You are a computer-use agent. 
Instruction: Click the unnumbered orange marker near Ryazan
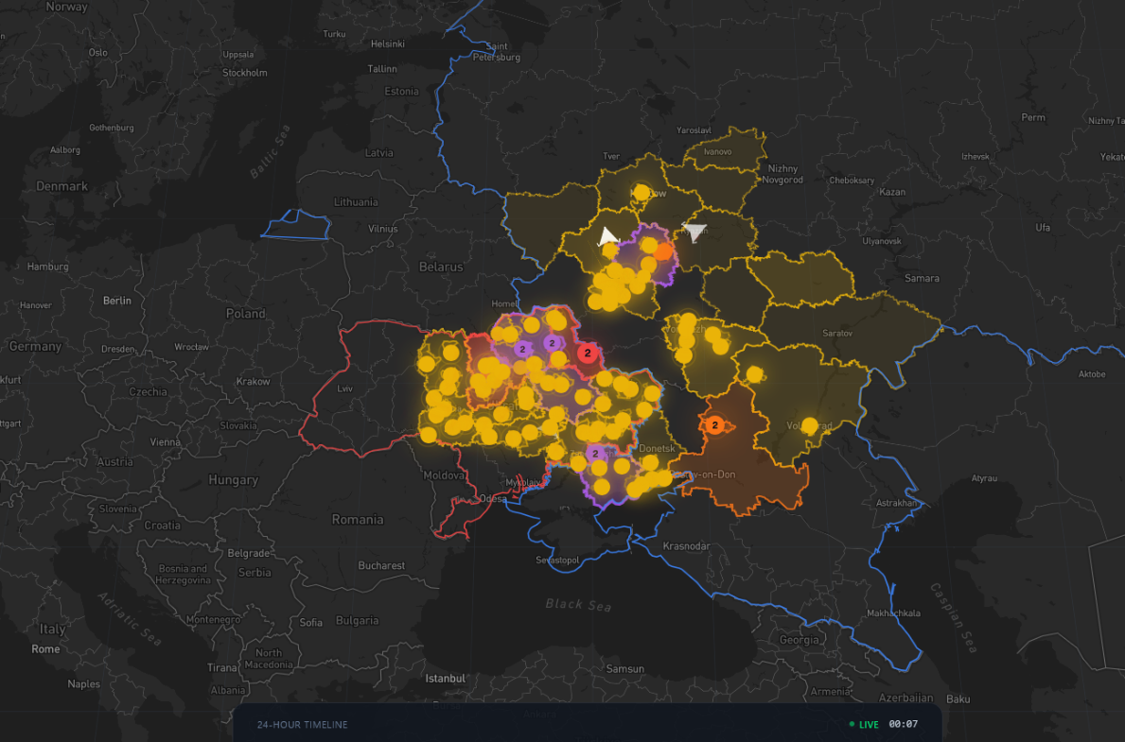point(663,251)
